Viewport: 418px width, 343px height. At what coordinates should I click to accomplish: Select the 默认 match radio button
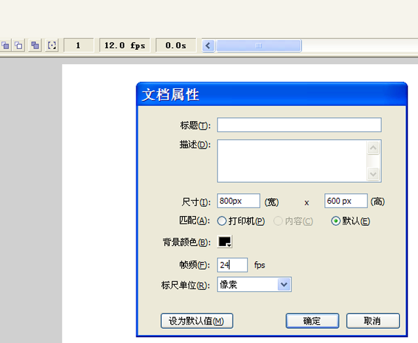tap(335, 221)
